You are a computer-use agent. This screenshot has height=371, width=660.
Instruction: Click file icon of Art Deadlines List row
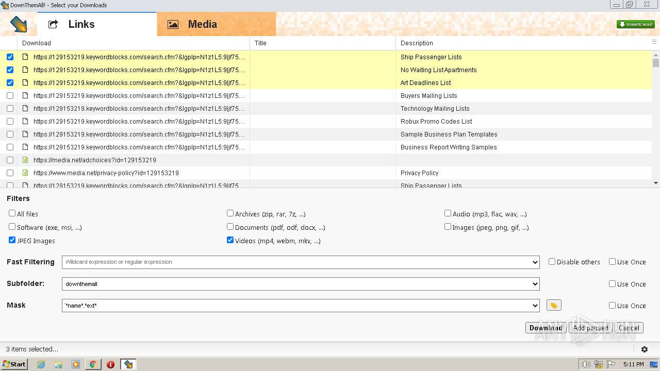tap(25, 82)
